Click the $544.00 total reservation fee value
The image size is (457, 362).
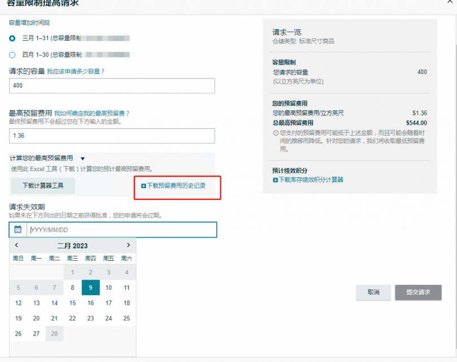416,123
